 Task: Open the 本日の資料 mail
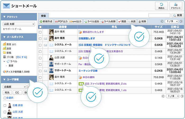click(89, 77)
